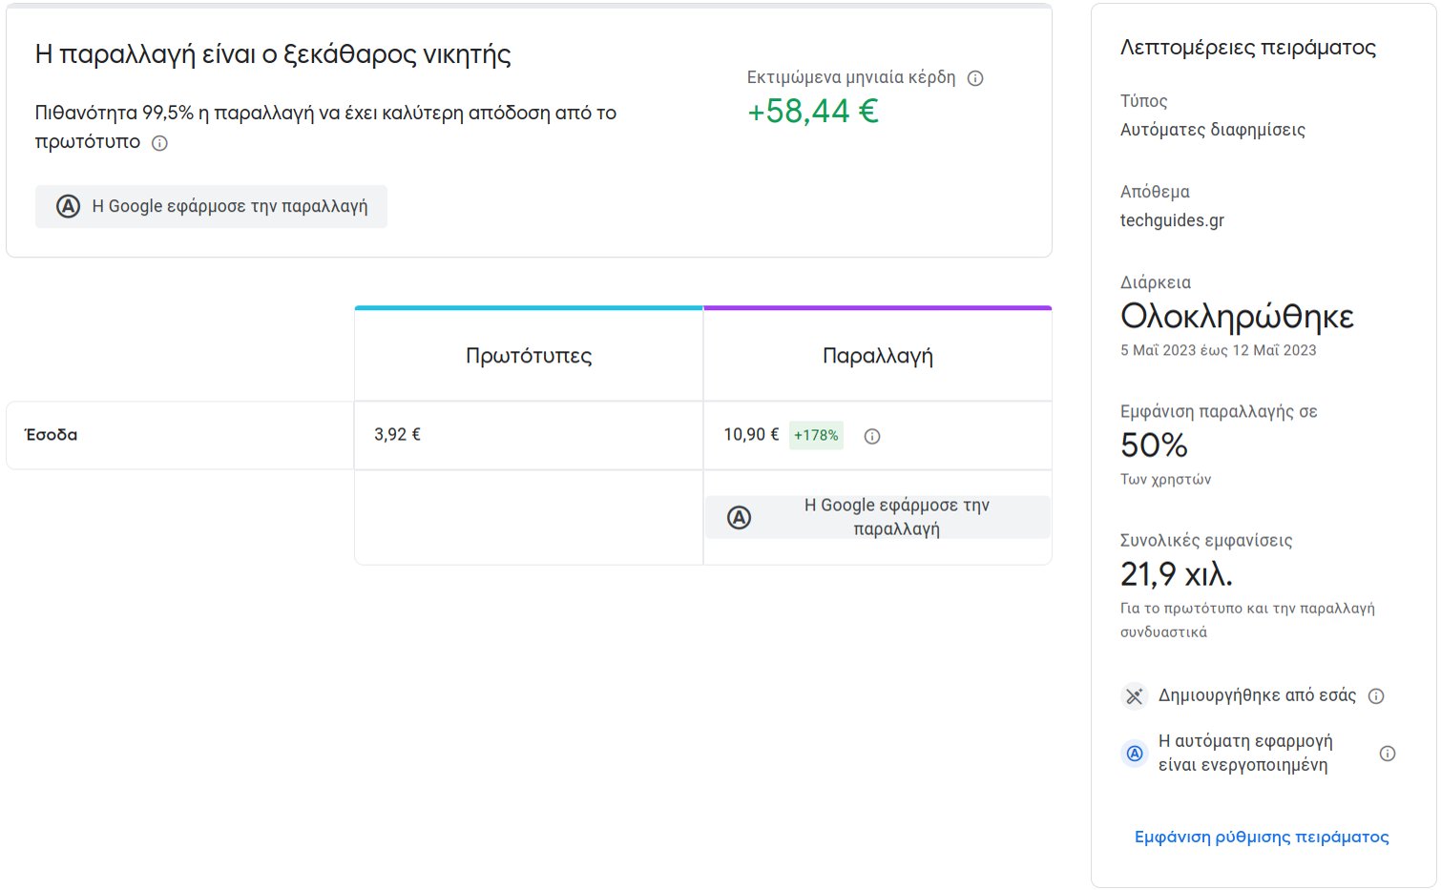The width and height of the screenshot is (1441, 890).
Task: Click info icon after the word πρωτότυπο
Action: click(159, 143)
